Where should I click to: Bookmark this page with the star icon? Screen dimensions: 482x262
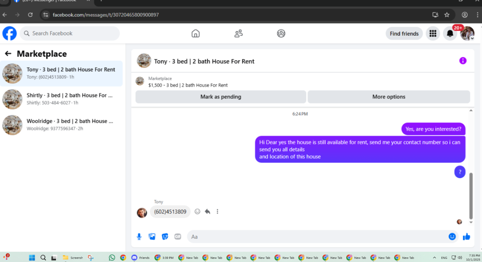point(447,15)
